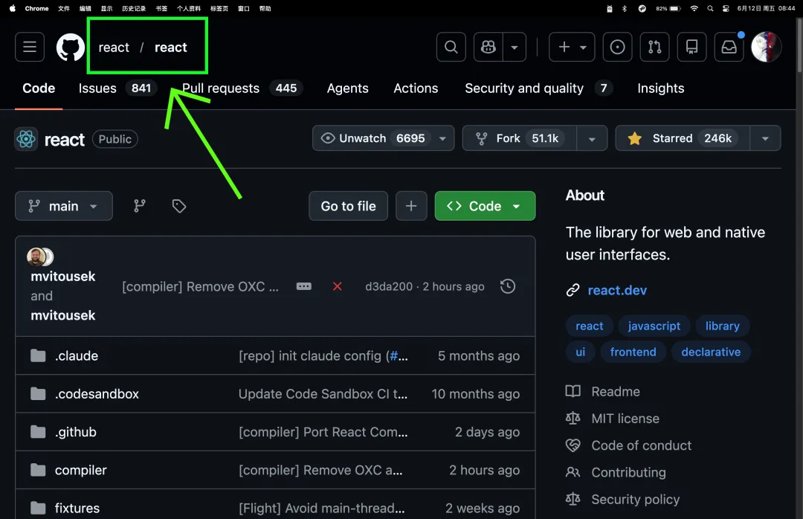Click the declarative topic tag
803x519 pixels.
711,352
